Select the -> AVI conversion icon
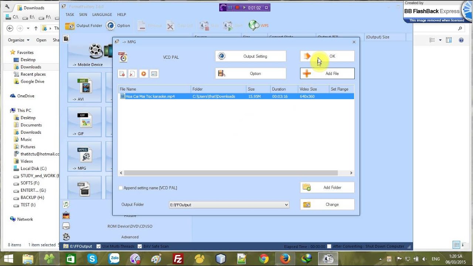The image size is (473, 266). pos(85,87)
